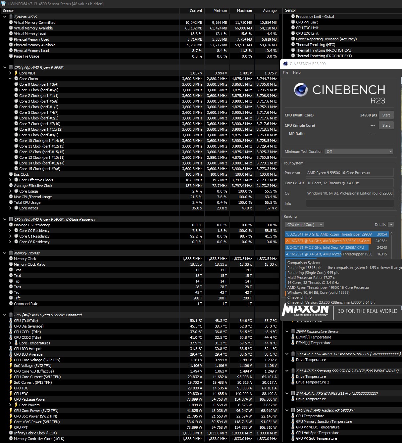This screenshot has width=402, height=443.
Task: Click the Average column header
Action: [x=267, y=11]
